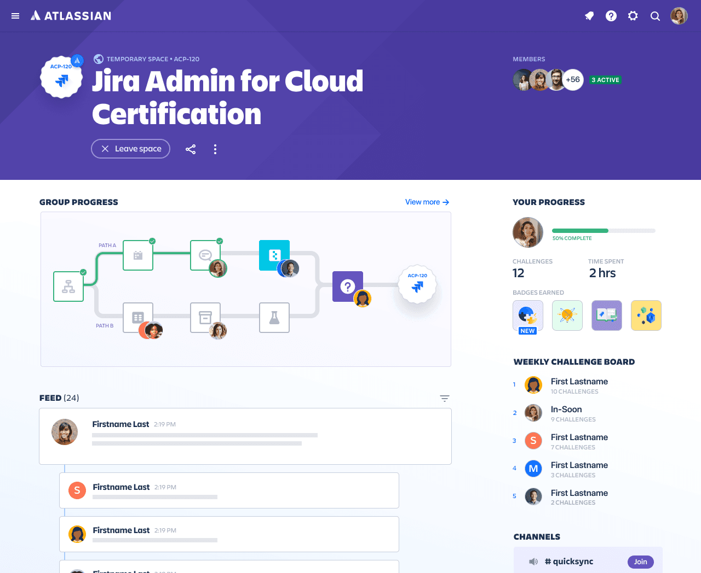Click the #quicksync channel name

569,562
